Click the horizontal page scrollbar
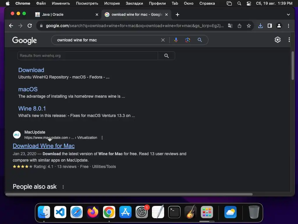 [x=129, y=194]
